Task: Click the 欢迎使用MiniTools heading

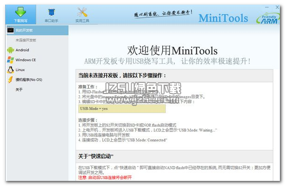Action: 172,50
